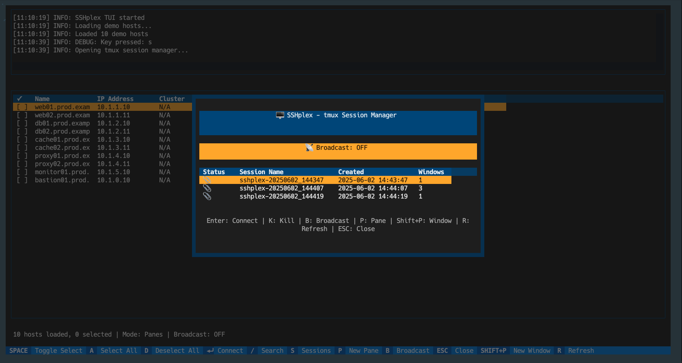Click IP address 10.1.1.10
682x363 pixels.
114,107
